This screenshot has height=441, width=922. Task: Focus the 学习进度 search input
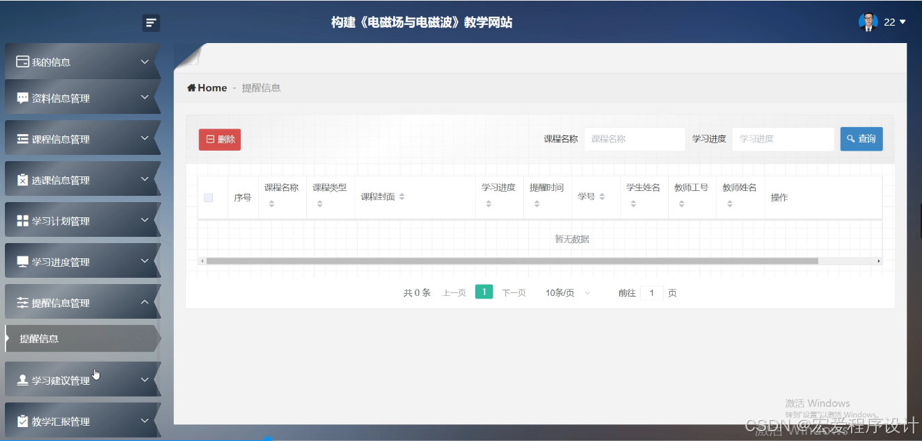coord(783,139)
